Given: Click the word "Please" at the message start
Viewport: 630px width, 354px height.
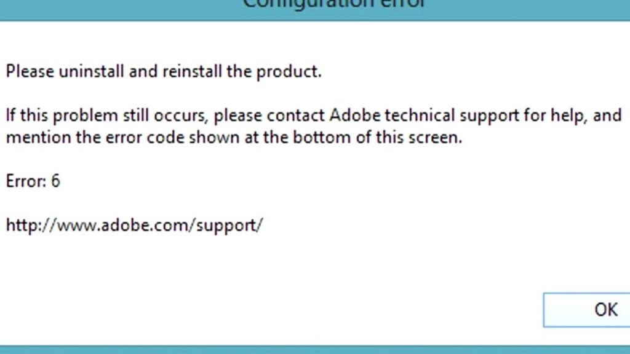Looking at the screenshot, I should coord(30,72).
